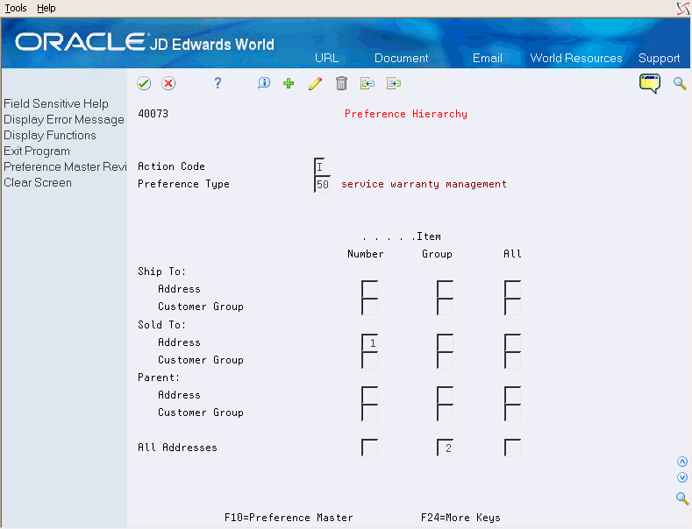The width and height of the screenshot is (692, 529).
Task: Click the Preference Hierarchy title text
Action: click(x=406, y=114)
